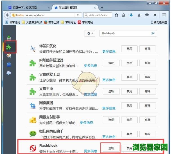Open the Plugins brick sidebar category
The width and height of the screenshot is (173, 154).
[9, 64]
